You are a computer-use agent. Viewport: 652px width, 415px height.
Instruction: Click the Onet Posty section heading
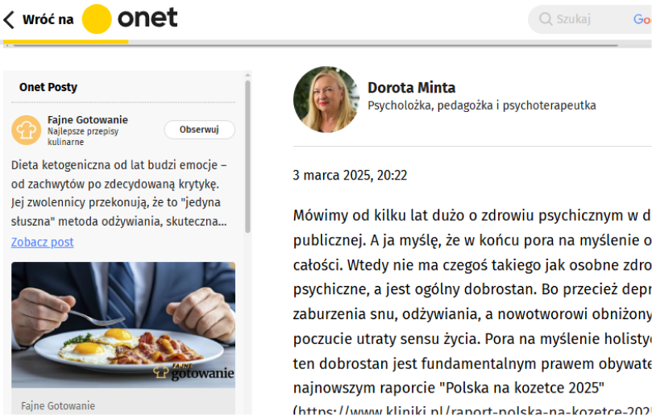pyautogui.click(x=48, y=87)
